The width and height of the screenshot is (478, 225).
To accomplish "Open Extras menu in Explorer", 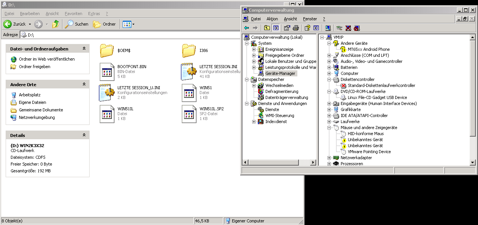I will (94, 14).
